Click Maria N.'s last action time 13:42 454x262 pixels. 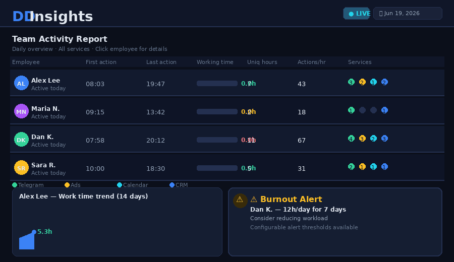click(155, 112)
